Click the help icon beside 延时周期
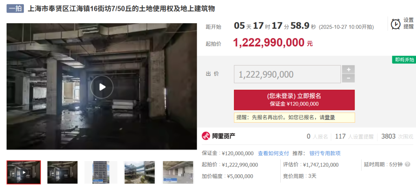 click(408, 165)
